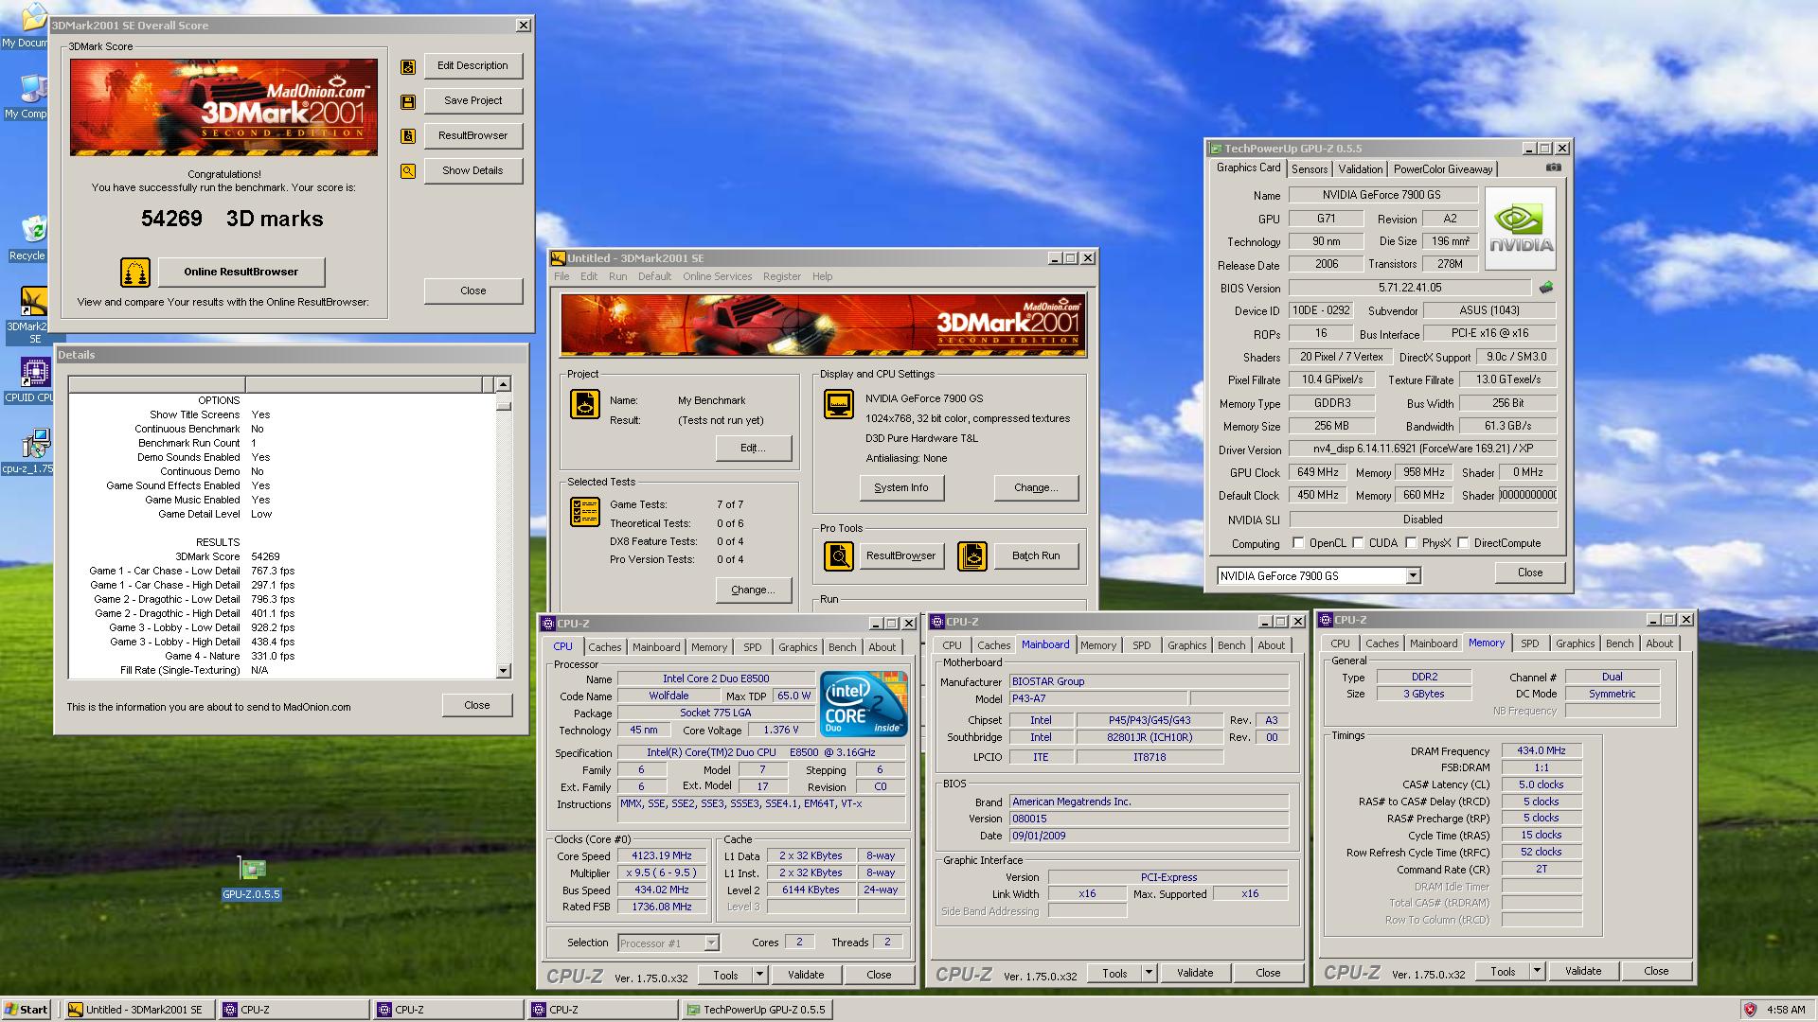Click the Online ResultBrowser icon in score window
The image size is (1818, 1022).
135,273
